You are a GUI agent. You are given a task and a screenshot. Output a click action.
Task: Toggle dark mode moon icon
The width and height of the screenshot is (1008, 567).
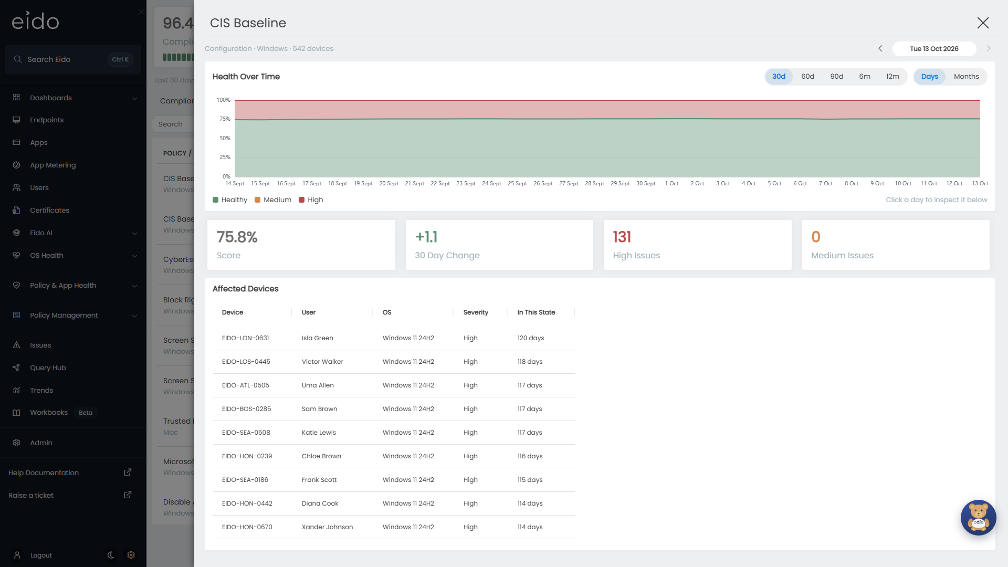coord(111,555)
